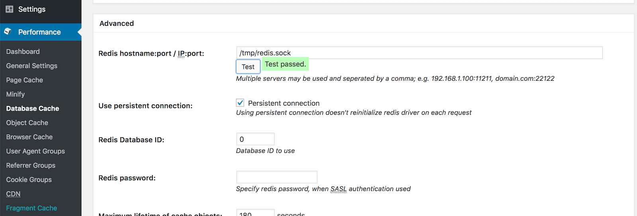This screenshot has height=216, width=637.
Task: Click the Test button for Redis
Action: [x=248, y=67]
